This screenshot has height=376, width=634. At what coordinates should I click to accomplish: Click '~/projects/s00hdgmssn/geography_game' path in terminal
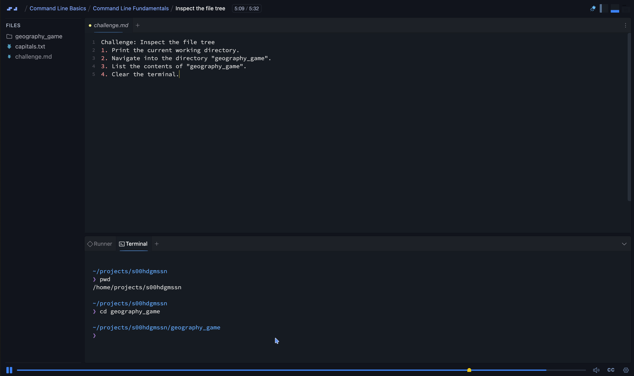click(156, 328)
